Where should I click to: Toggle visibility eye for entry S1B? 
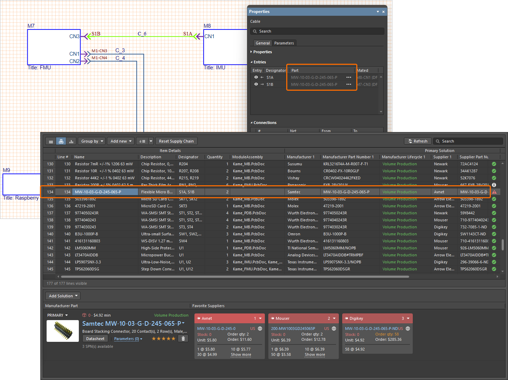tap(256, 84)
